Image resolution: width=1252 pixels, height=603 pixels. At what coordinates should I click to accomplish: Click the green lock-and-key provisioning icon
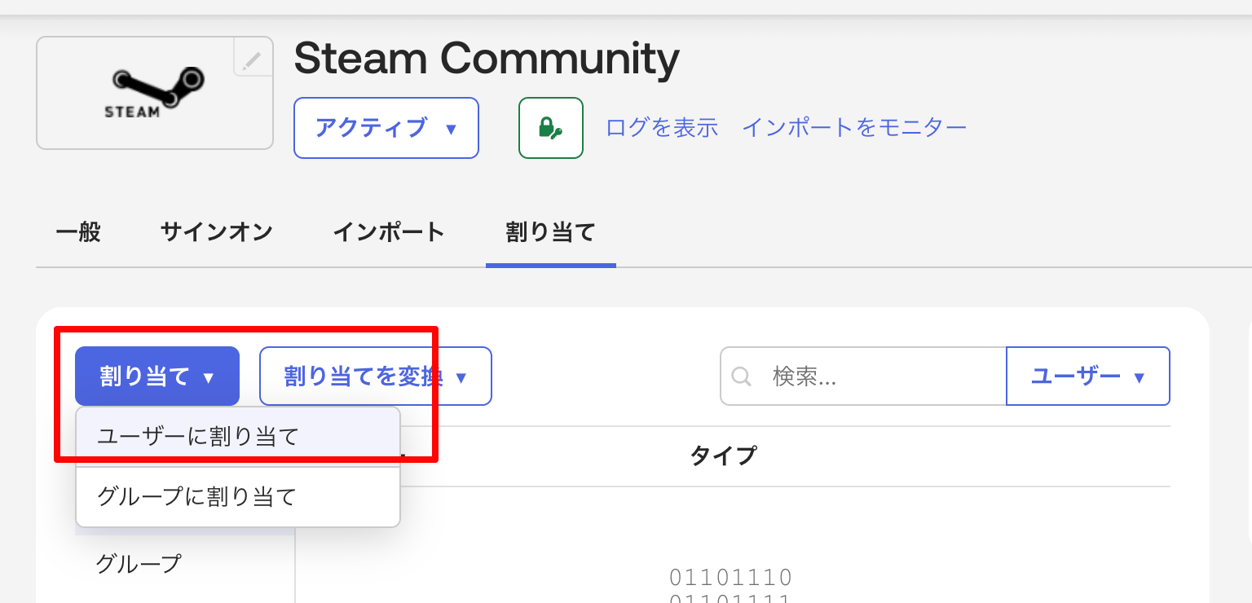[550, 128]
